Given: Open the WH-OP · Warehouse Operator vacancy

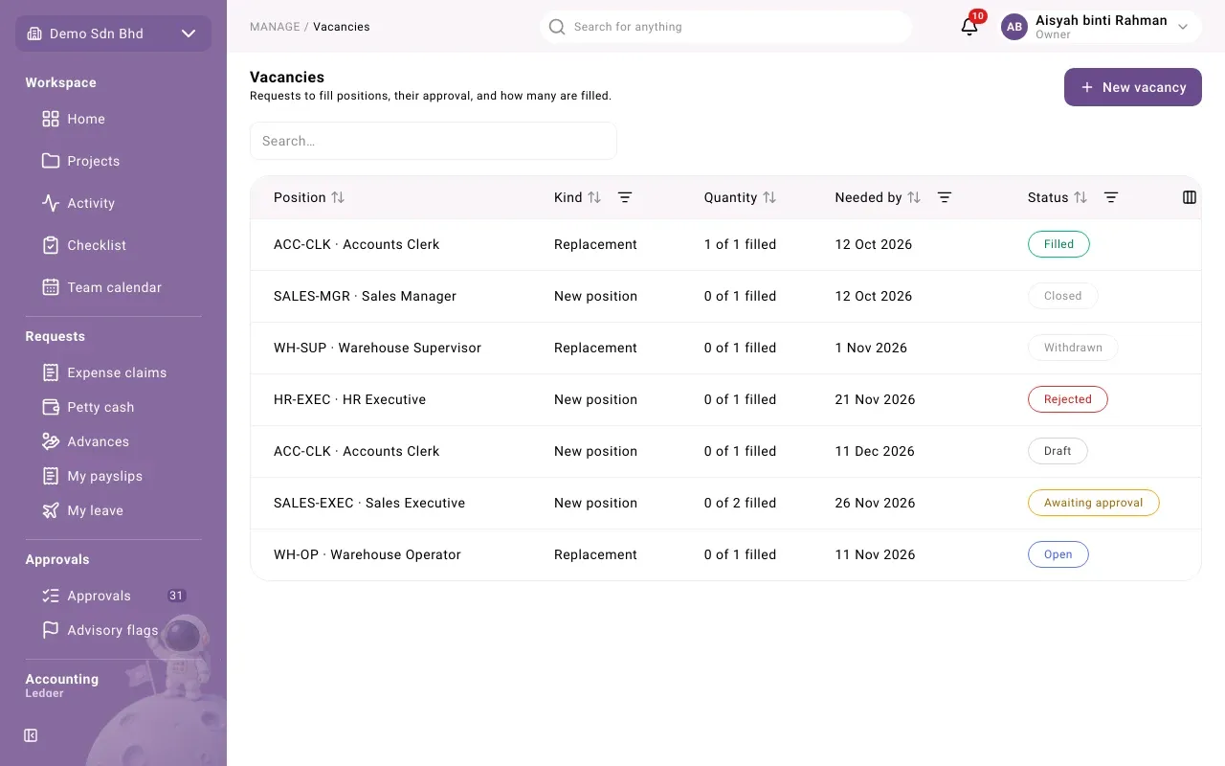Looking at the screenshot, I should coord(725,554).
